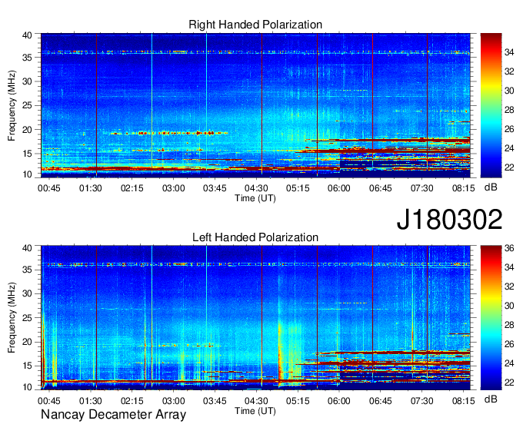The image size is (523, 424).
Task: Click the "08:15" tick under Right Handed plot
Action: [463, 188]
